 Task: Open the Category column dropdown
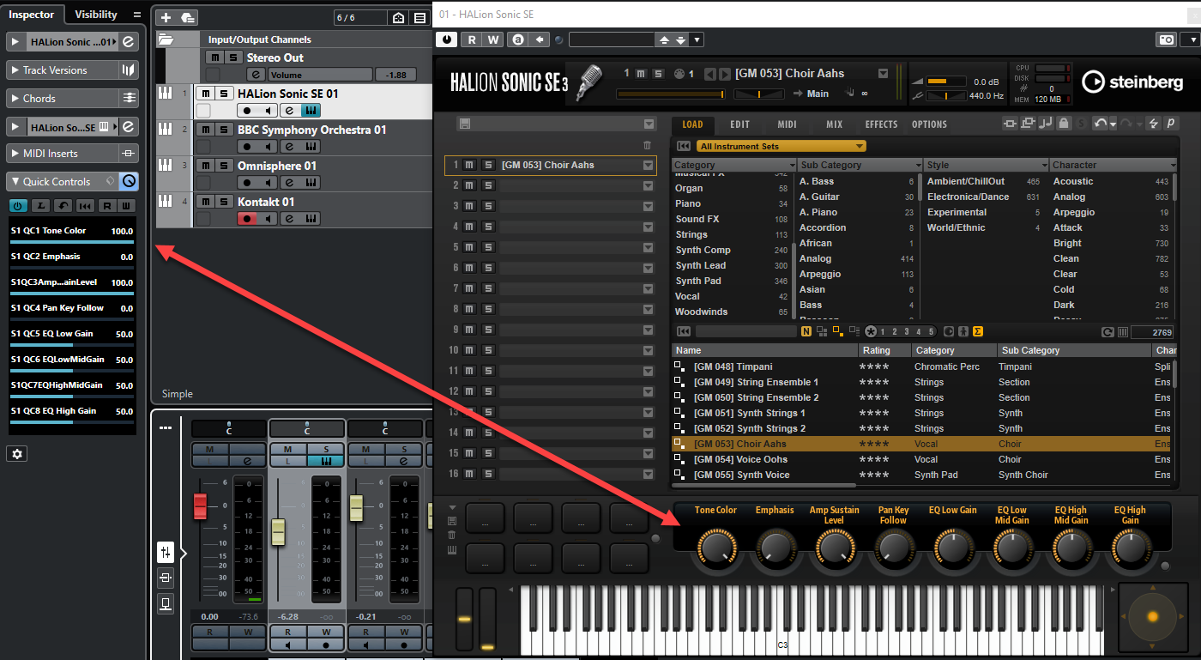pyautogui.click(x=791, y=165)
